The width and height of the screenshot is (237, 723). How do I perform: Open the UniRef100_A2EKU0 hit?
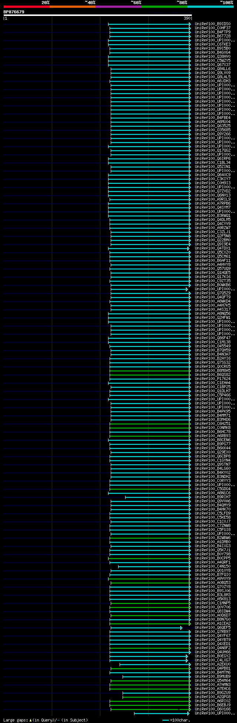[213, 664]
